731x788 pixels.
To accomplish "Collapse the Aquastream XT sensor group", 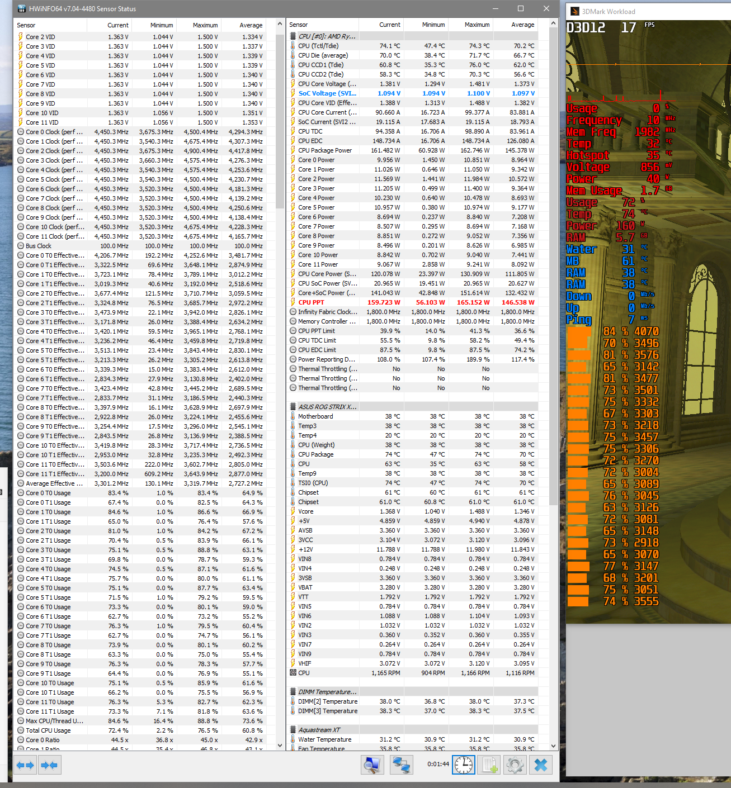I will click(x=293, y=730).
